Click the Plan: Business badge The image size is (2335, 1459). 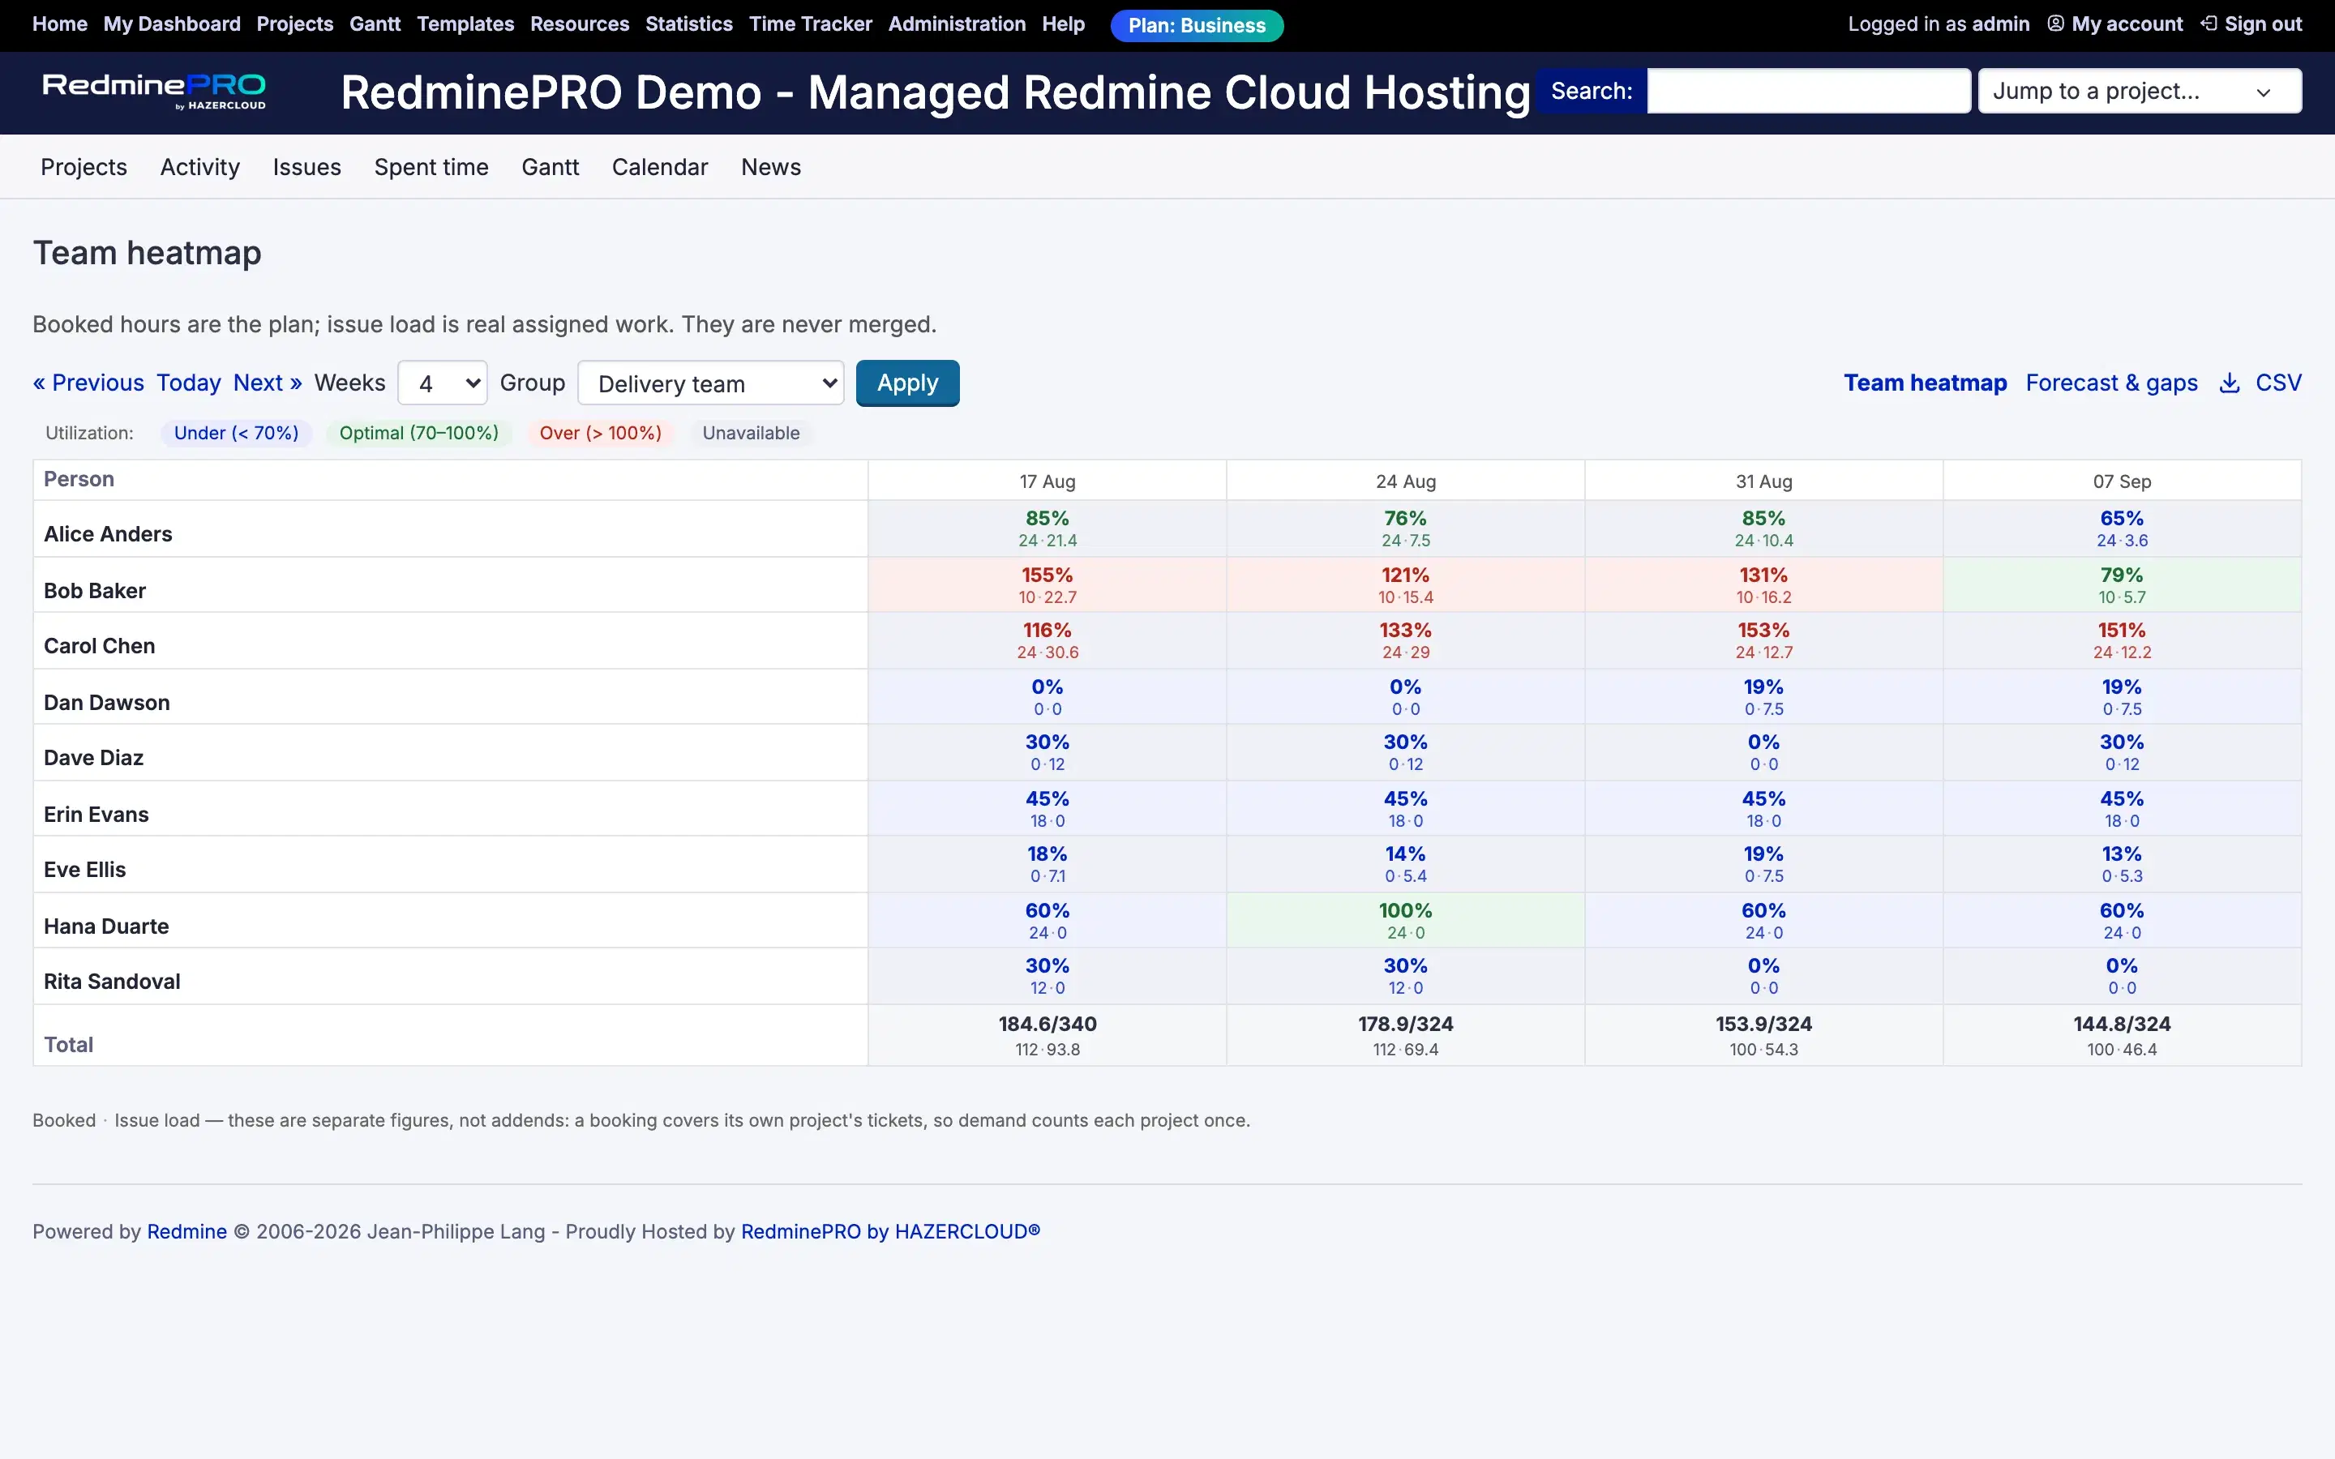point(1197,25)
